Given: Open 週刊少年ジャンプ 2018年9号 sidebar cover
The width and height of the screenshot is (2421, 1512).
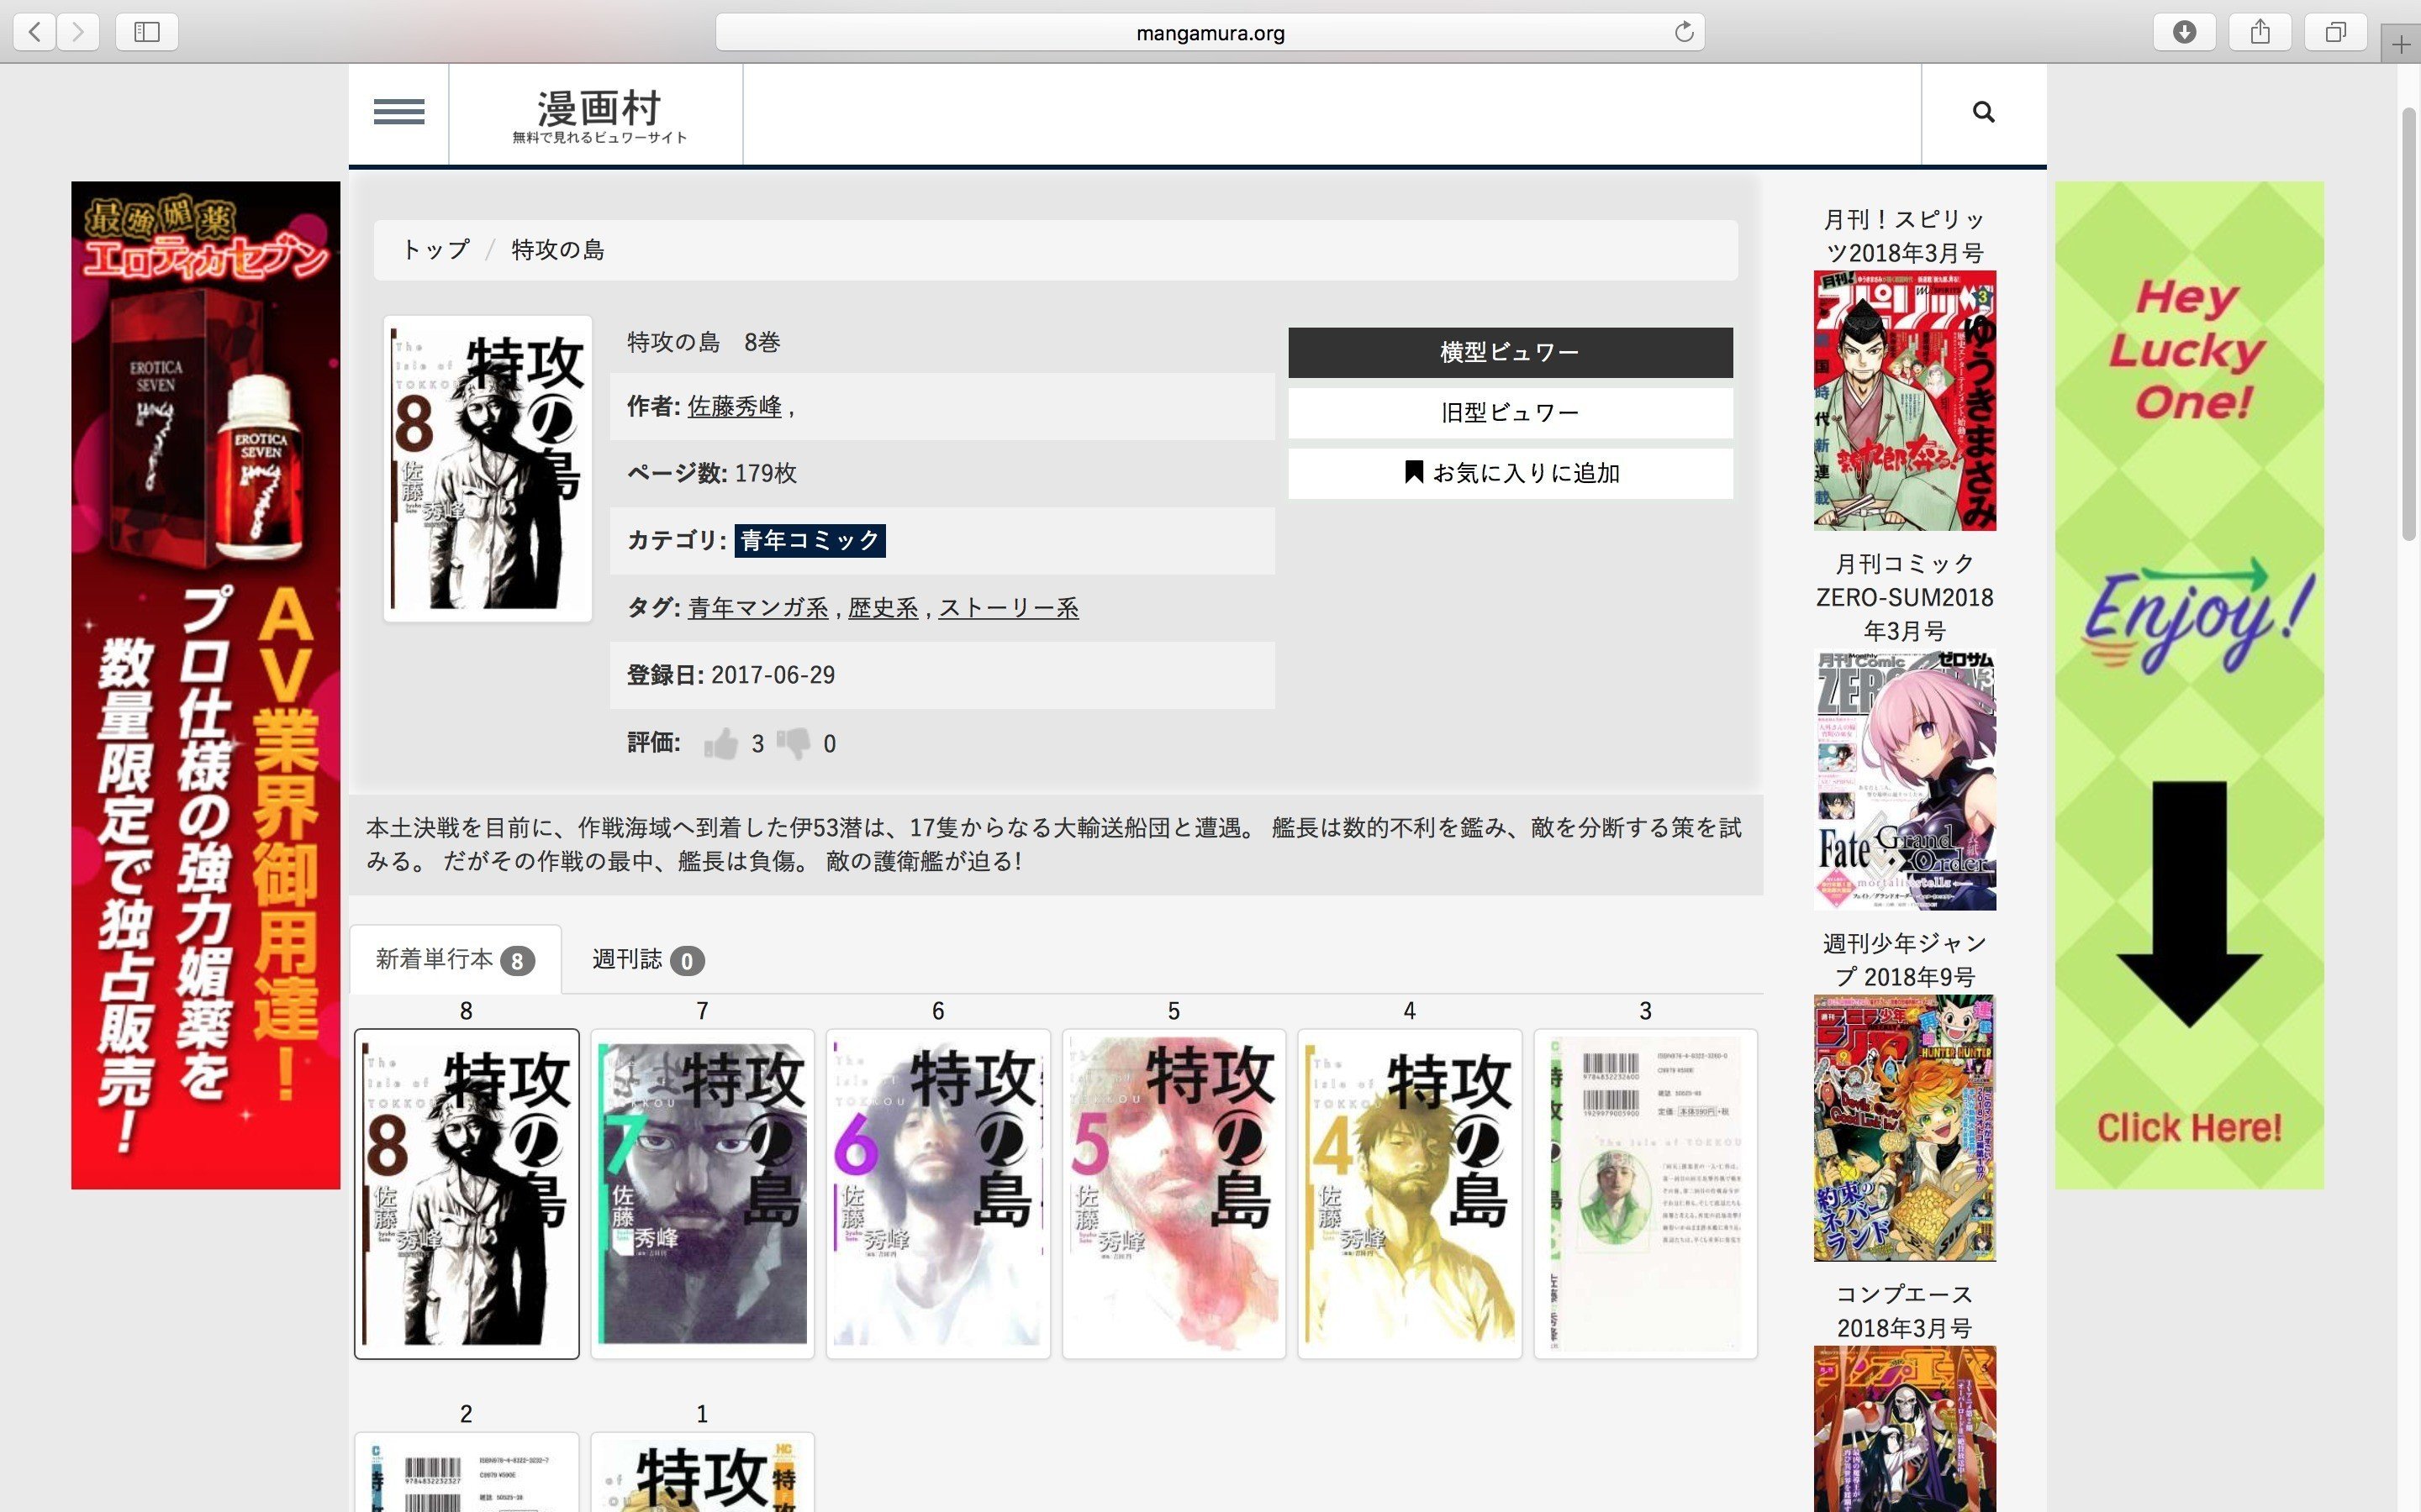Looking at the screenshot, I should point(1905,1128).
